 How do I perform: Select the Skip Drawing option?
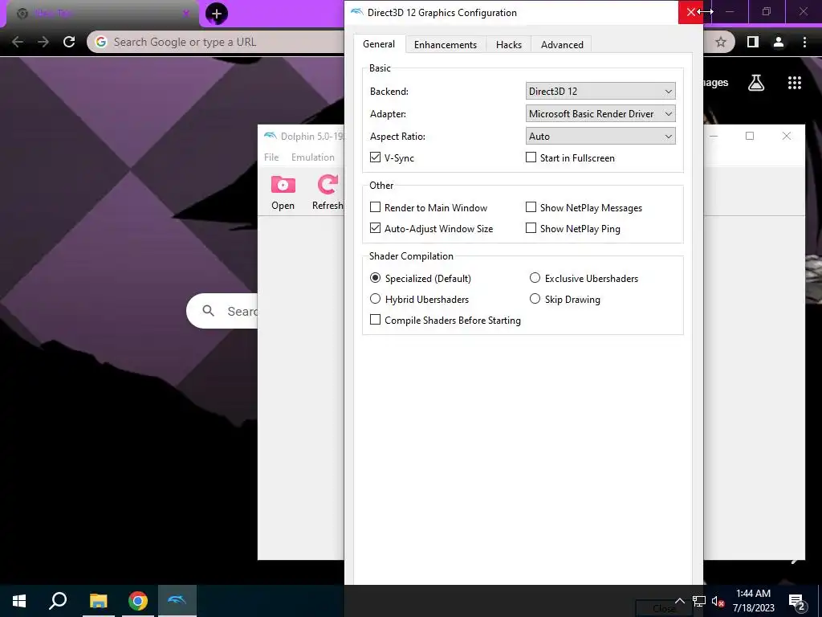[535, 299]
